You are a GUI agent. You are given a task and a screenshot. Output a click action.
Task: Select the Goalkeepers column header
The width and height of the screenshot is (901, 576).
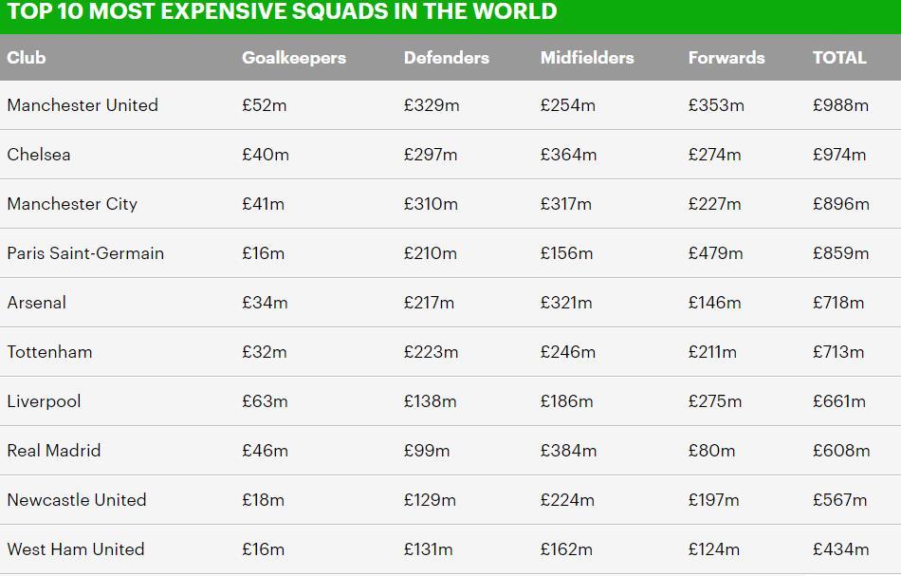(x=294, y=58)
